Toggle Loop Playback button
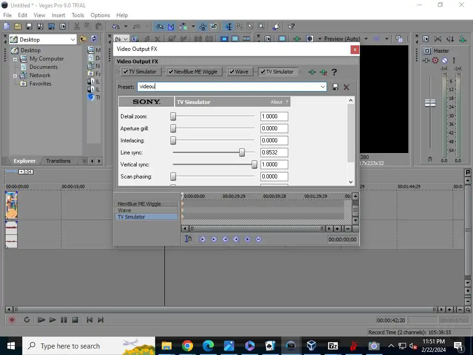This screenshot has width=473, height=355. pyautogui.click(x=26, y=320)
